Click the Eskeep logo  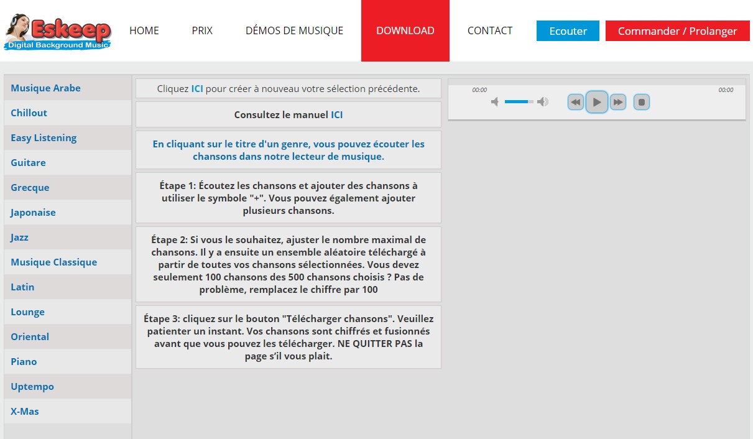click(57, 31)
